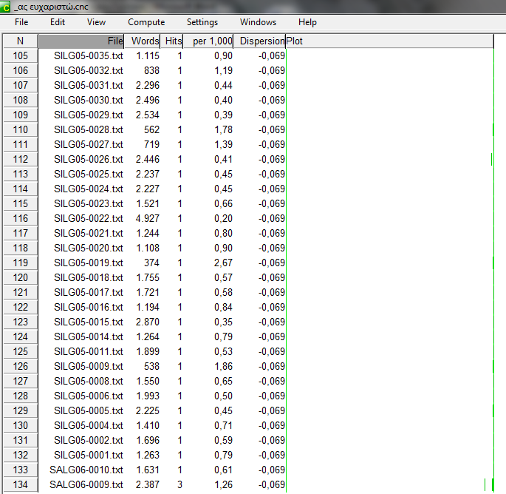Select file SILG05-0005.txt
506x494 pixels.
click(89, 411)
